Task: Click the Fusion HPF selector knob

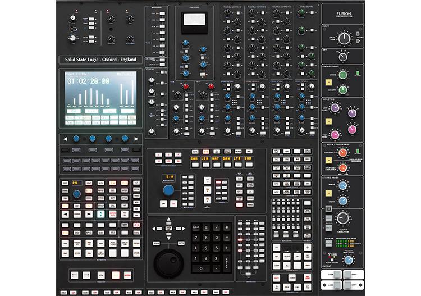Action: click(x=342, y=57)
